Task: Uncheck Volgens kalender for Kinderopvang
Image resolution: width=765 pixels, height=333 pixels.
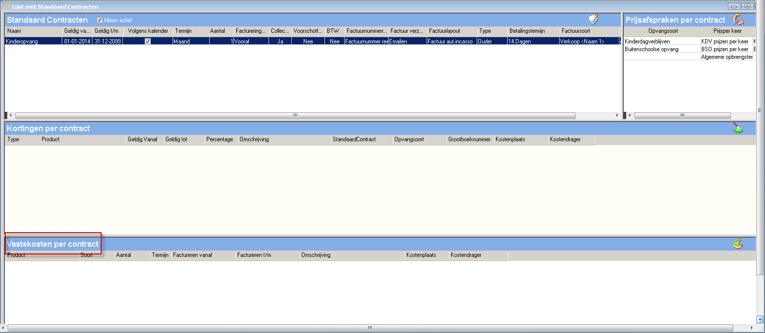Action: pyautogui.click(x=148, y=41)
